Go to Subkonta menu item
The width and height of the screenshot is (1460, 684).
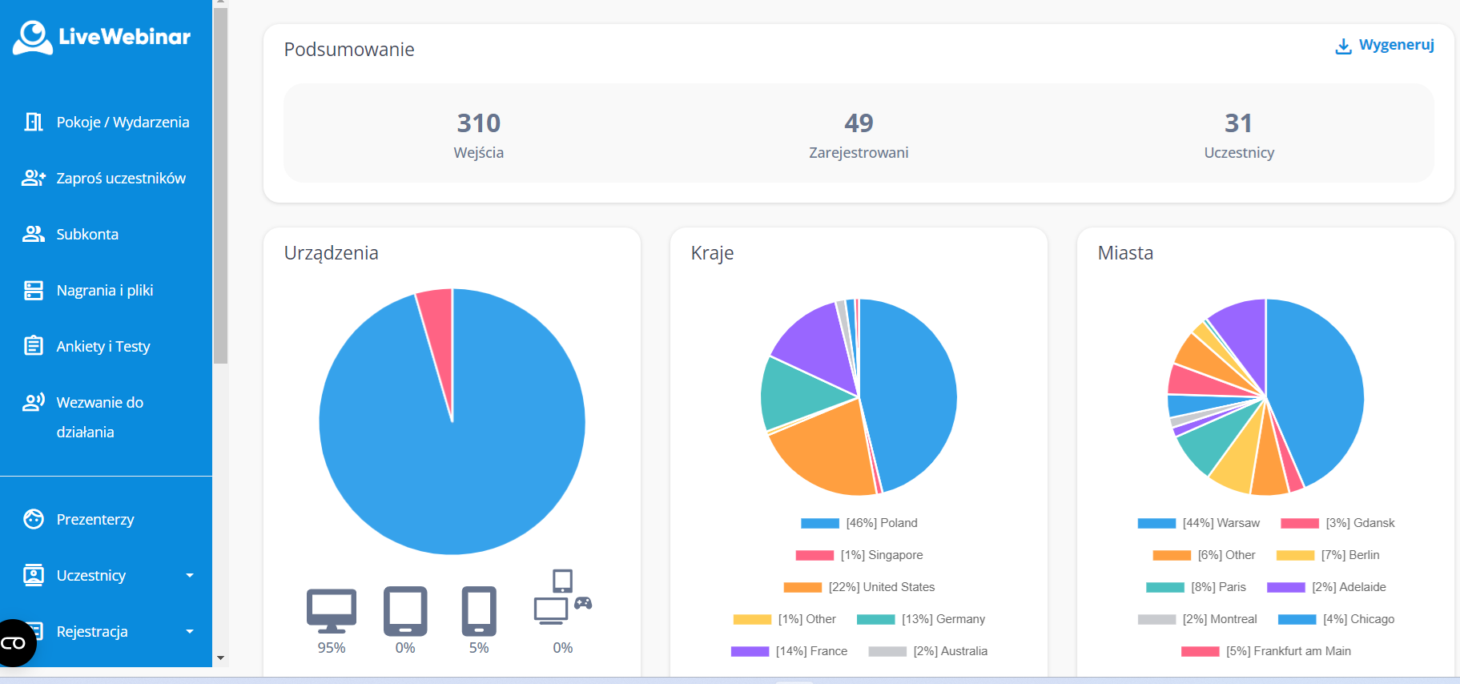coord(87,234)
